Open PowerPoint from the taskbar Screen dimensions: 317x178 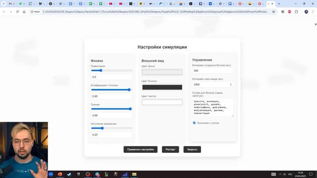(x=60, y=174)
